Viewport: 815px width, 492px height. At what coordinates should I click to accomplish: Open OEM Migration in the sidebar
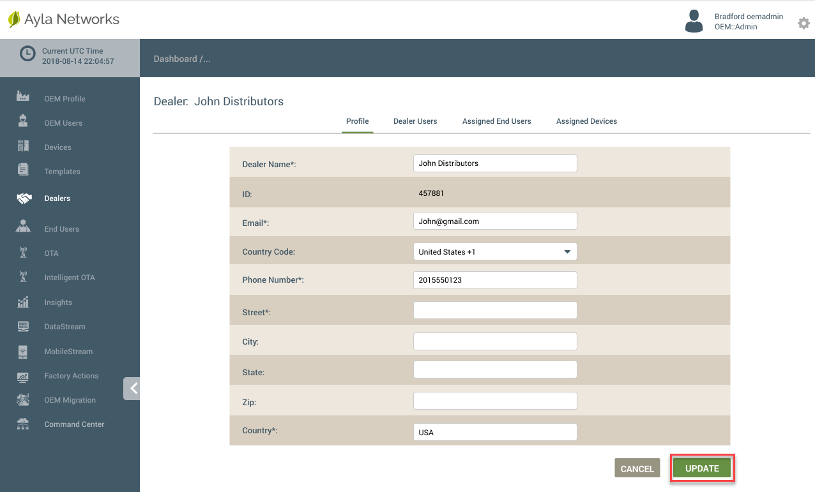pyautogui.click(x=70, y=400)
